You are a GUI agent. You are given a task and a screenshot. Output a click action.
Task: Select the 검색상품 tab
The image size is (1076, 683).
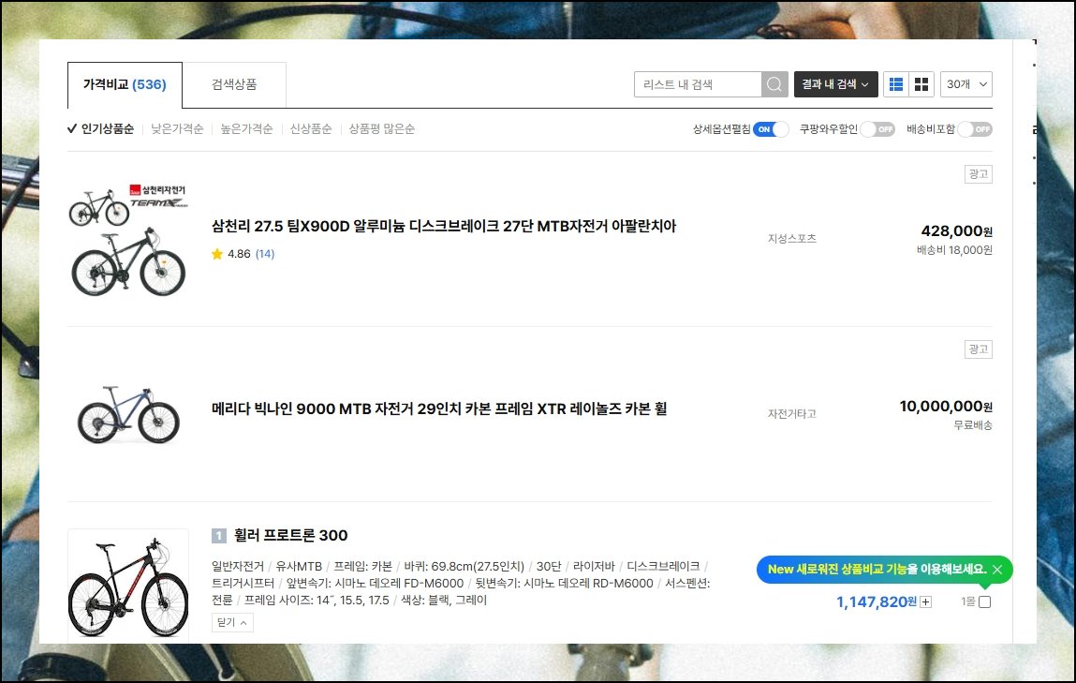pyautogui.click(x=234, y=84)
